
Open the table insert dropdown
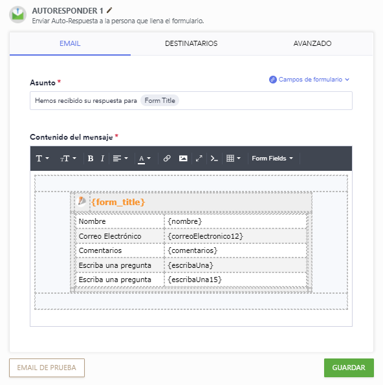coord(234,159)
